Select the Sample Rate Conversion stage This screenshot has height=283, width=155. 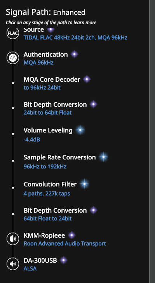point(60,157)
